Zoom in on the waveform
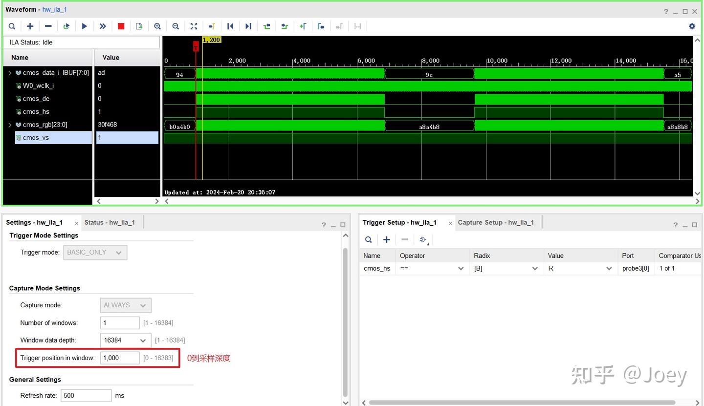 157,26
